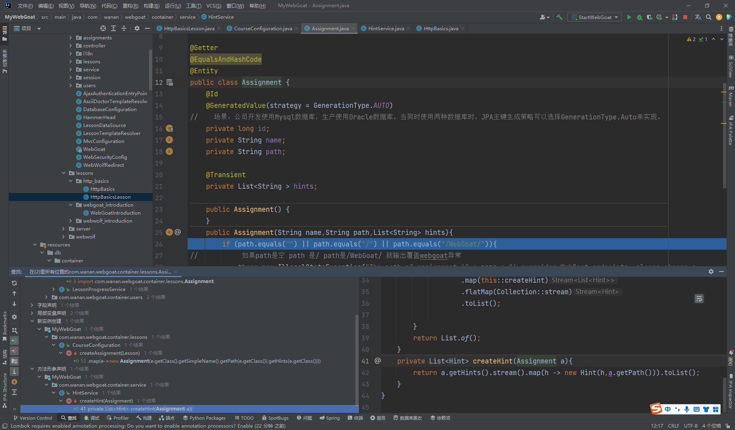Screen dimensions: 735x430
Task: Hide the find tool window minus icon
Action: pyautogui.click(x=721, y=272)
